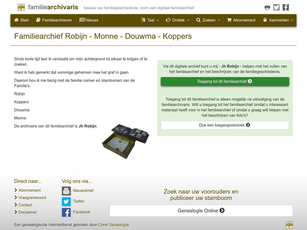Open the Nieuws menu item

click(x=89, y=20)
